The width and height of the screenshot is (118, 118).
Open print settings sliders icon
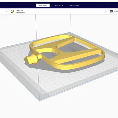point(112,12)
